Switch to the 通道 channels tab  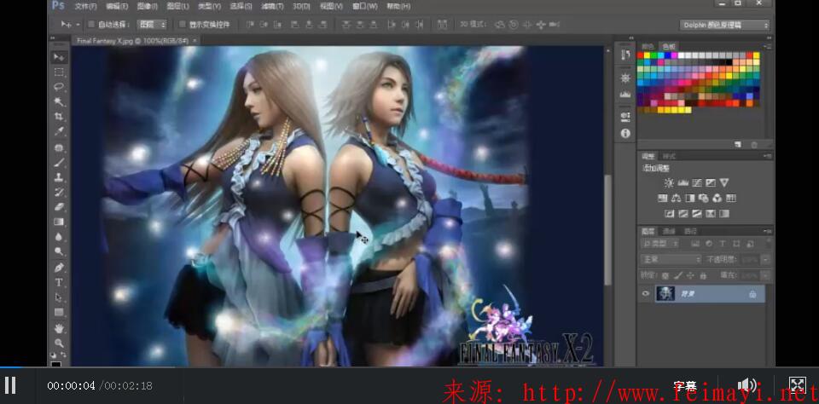click(669, 231)
